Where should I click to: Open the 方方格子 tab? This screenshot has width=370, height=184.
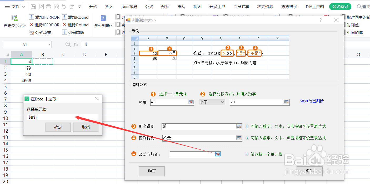tap(289, 7)
